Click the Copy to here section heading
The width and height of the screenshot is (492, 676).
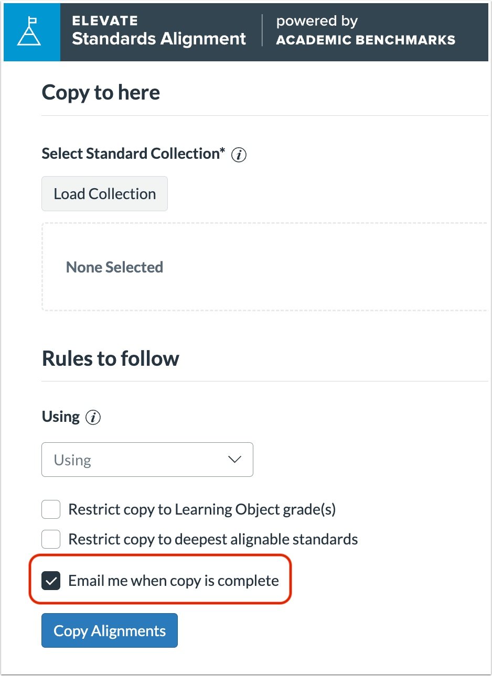pyautogui.click(x=101, y=93)
